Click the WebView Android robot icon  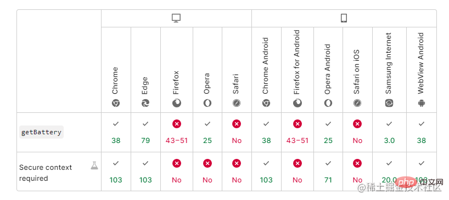(x=422, y=103)
